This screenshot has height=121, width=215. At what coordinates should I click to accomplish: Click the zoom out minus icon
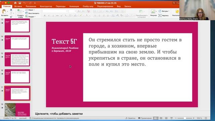(x=176, y=118)
